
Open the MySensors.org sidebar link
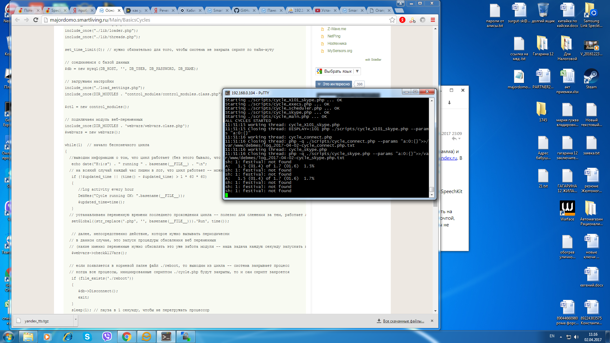pos(340,51)
